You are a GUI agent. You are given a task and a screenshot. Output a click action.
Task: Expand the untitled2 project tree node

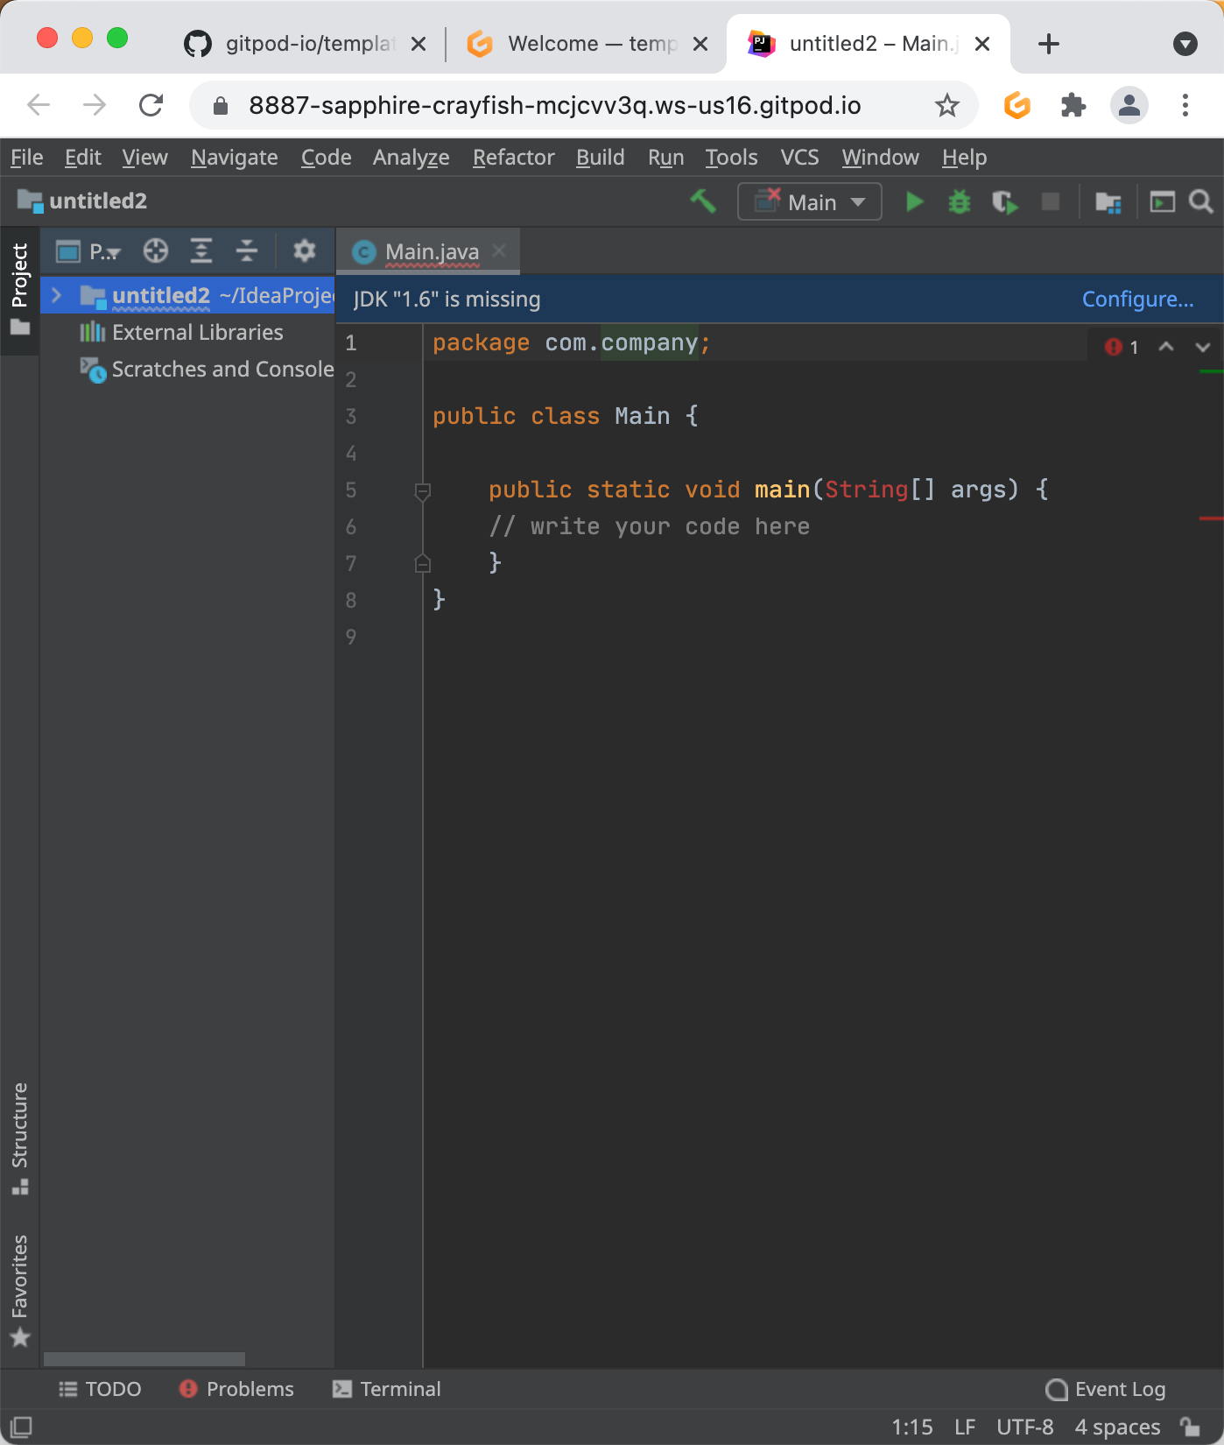tap(57, 295)
